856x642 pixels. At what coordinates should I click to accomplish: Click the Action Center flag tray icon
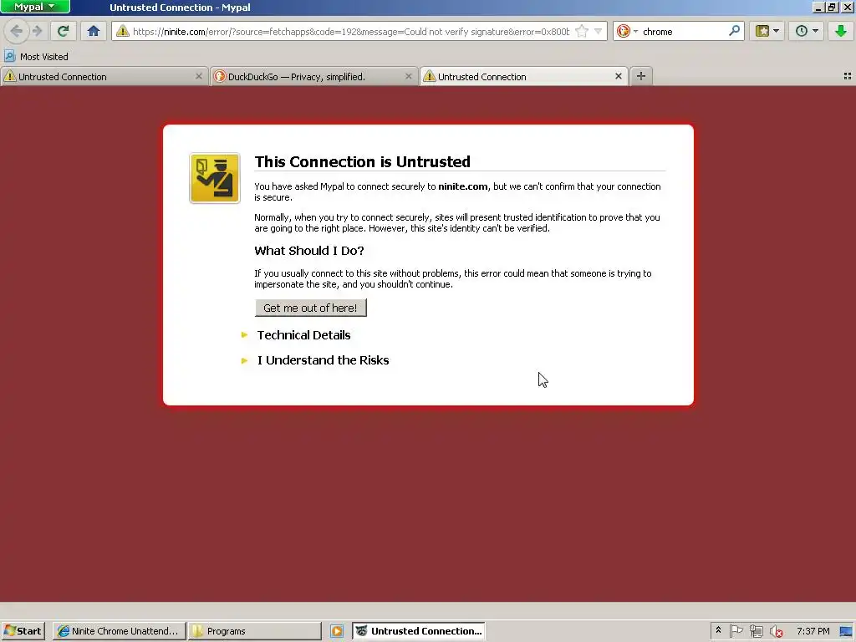[736, 631]
